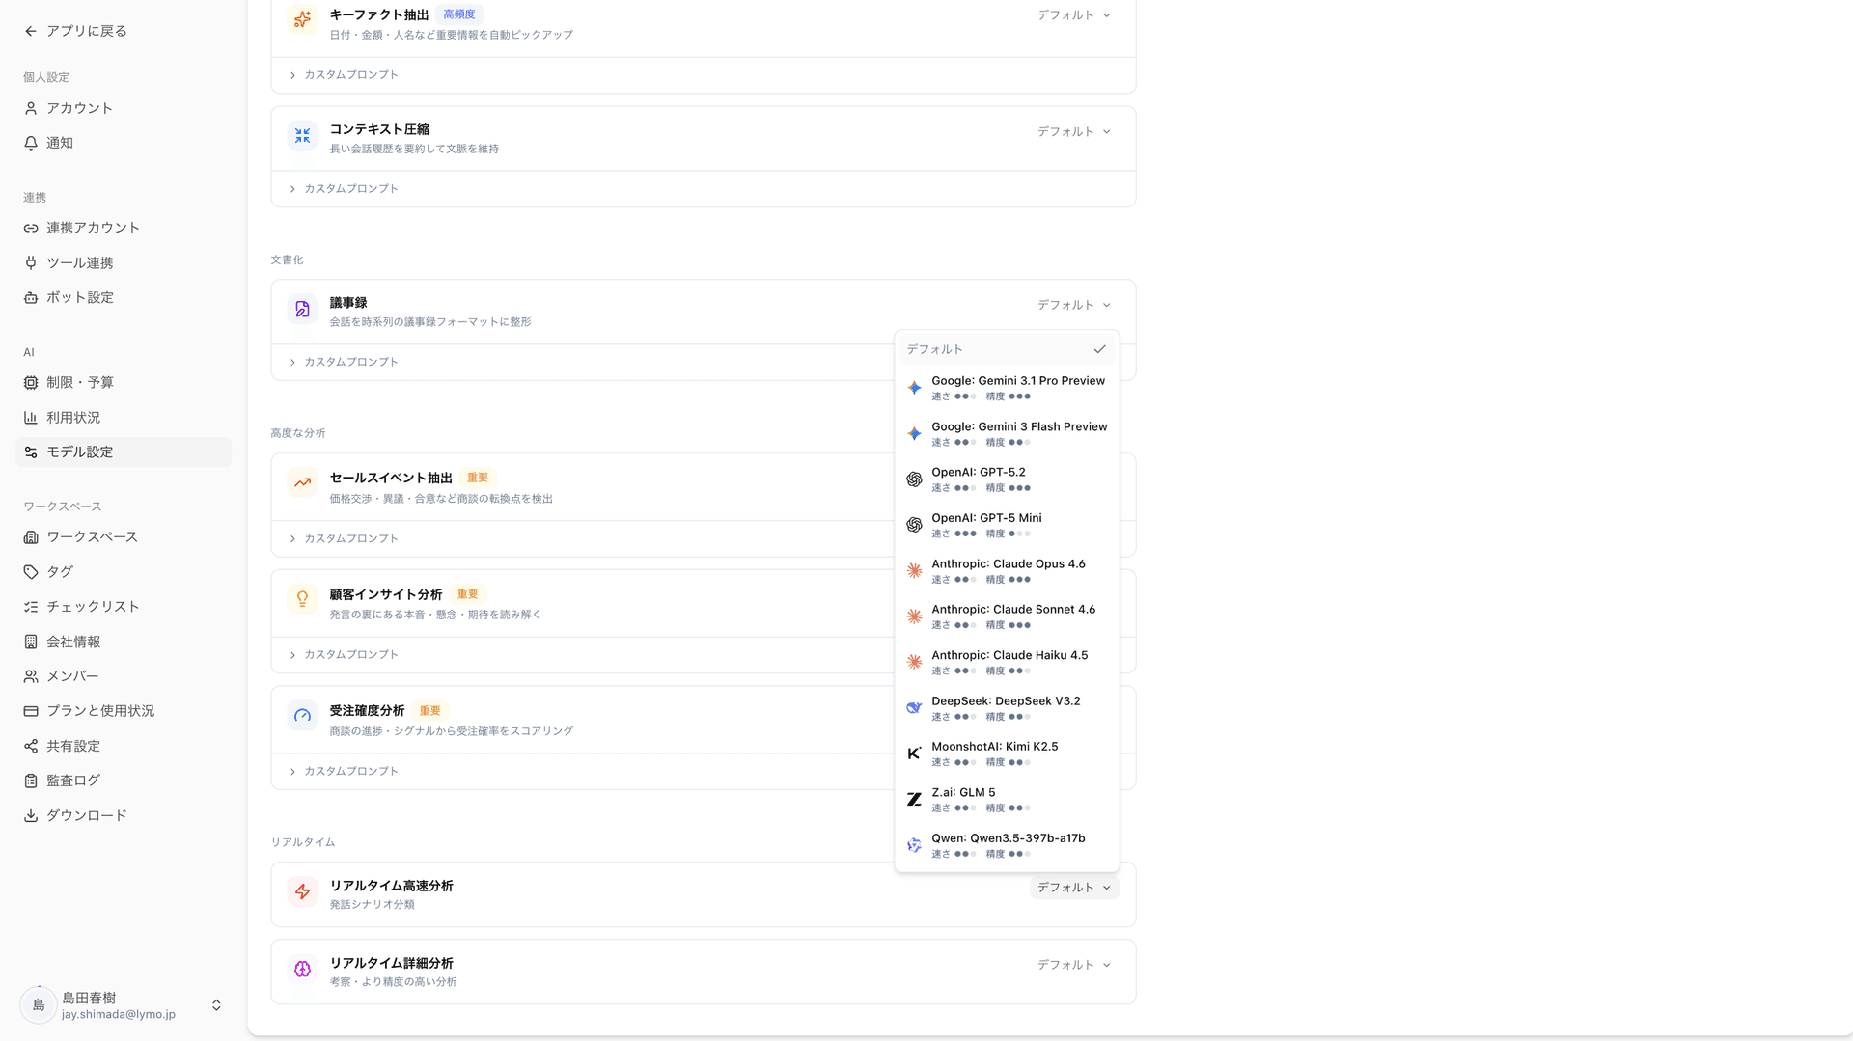Select the checked デフォルト option in list
This screenshot has width=1853, height=1041.
pyautogui.click(x=1006, y=349)
